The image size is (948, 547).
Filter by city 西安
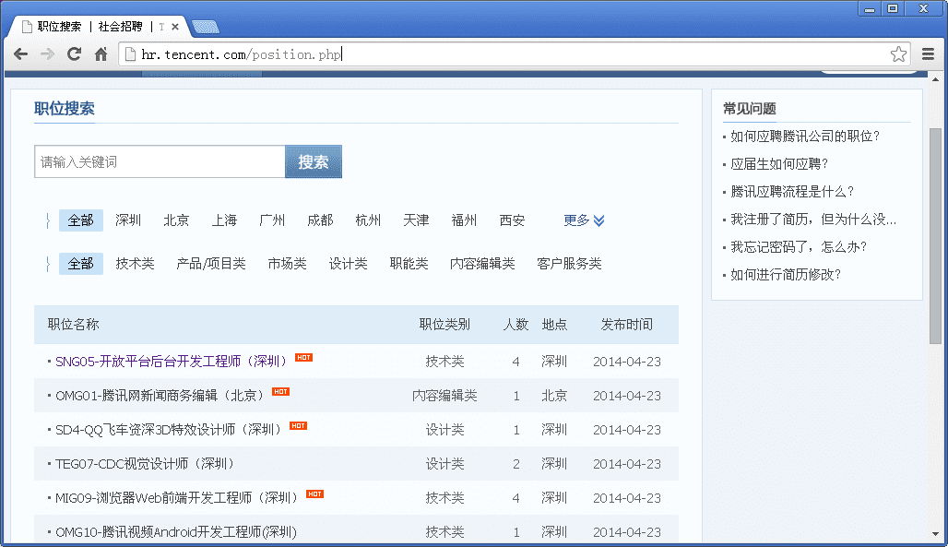pyautogui.click(x=512, y=220)
